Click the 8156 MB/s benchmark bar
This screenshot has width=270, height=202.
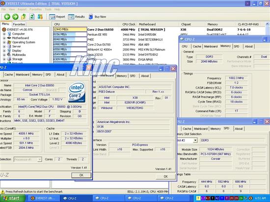click(70, 34)
